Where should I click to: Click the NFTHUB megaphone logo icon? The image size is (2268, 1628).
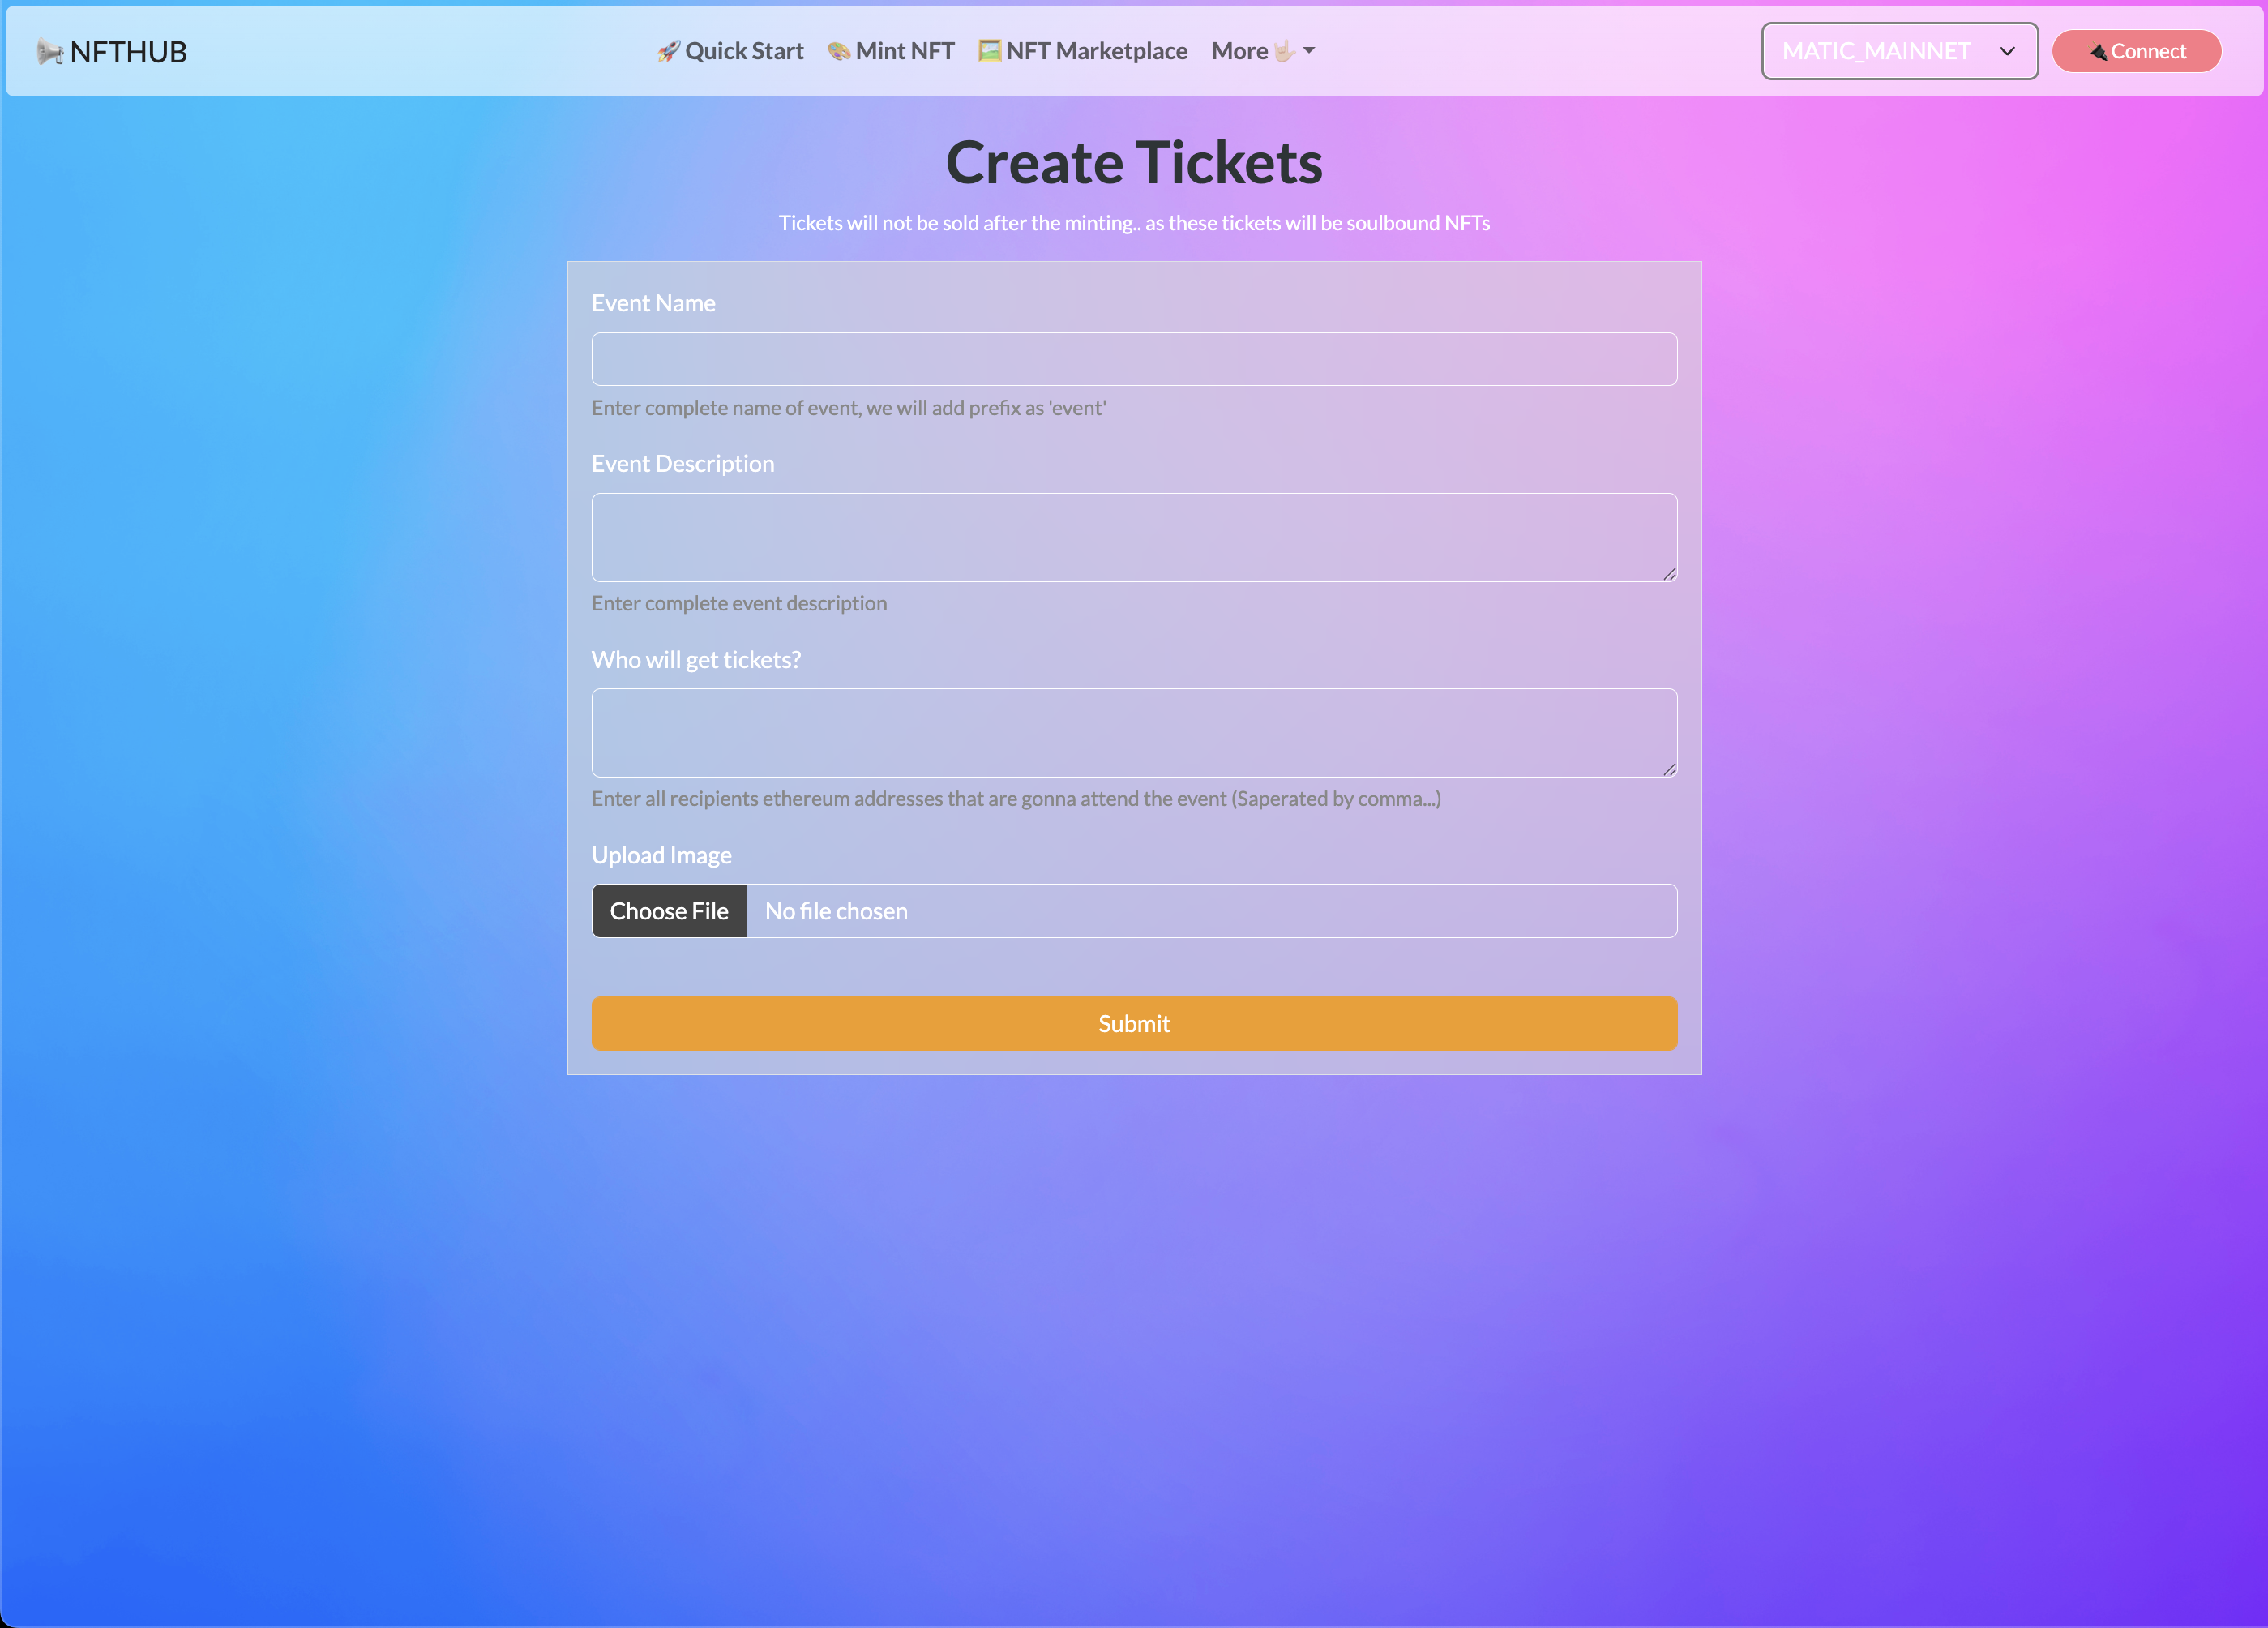pos(50,51)
